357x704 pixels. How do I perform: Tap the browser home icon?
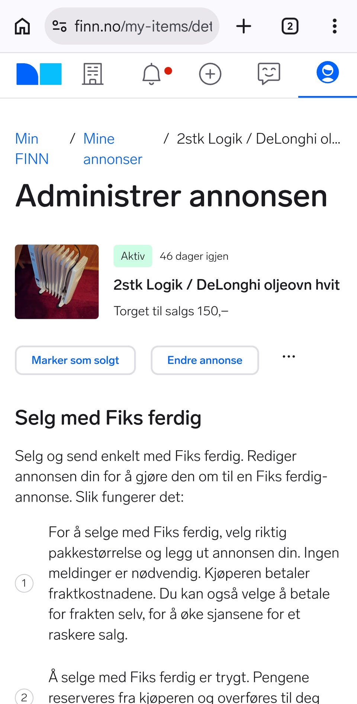click(x=22, y=26)
